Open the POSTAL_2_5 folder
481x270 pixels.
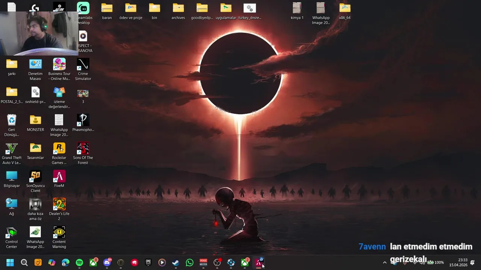[x=12, y=95]
